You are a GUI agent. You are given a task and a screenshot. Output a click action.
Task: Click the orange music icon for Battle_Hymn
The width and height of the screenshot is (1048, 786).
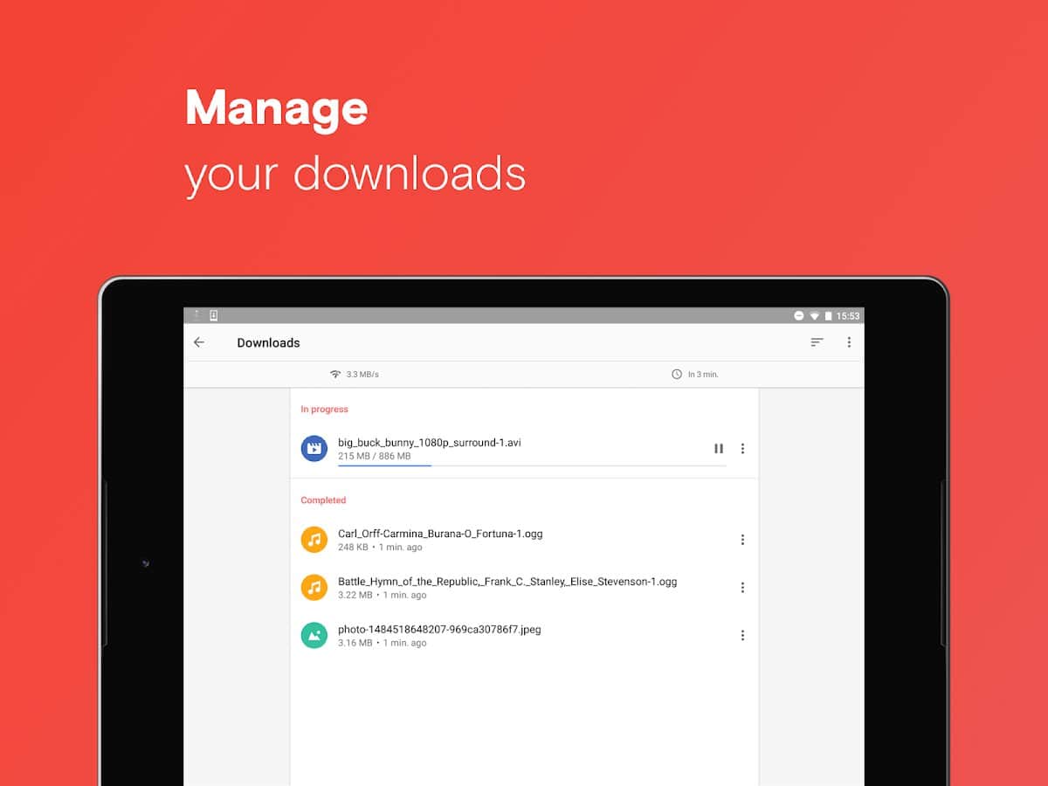[x=314, y=588]
